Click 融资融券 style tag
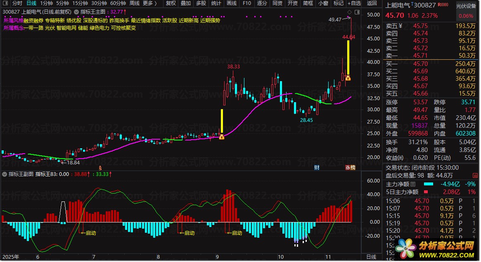Viewport: 481px width, 262px height. click(x=33, y=21)
